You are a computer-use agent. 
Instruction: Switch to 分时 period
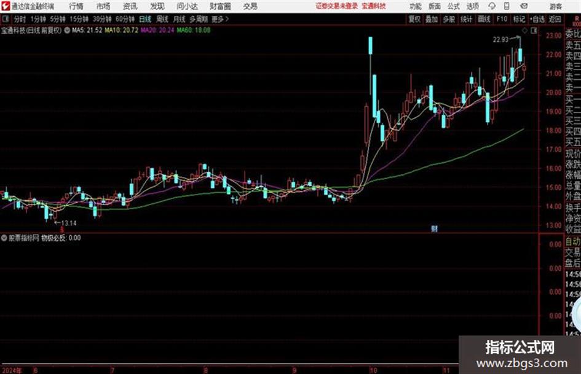point(20,19)
